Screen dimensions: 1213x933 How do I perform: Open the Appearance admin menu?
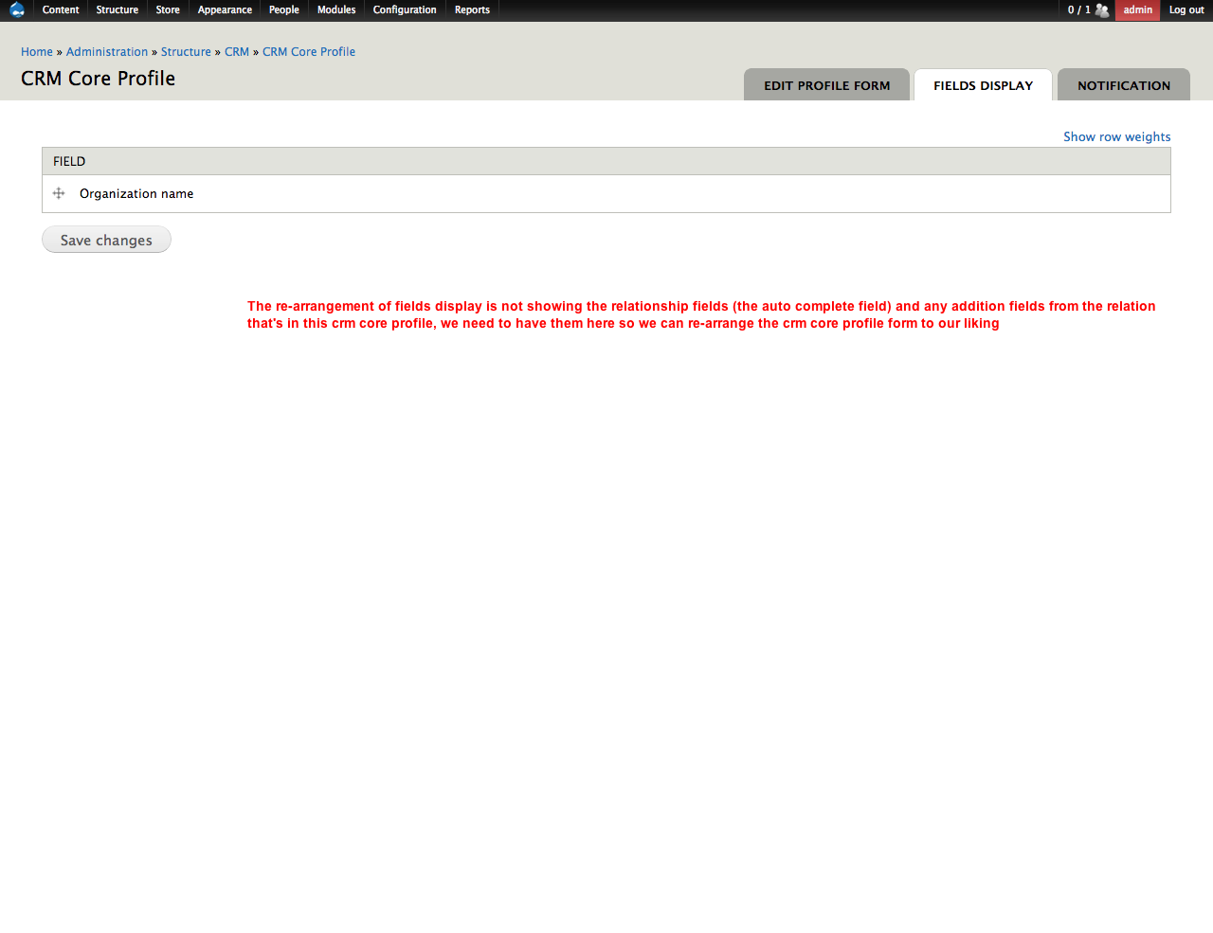tap(225, 9)
